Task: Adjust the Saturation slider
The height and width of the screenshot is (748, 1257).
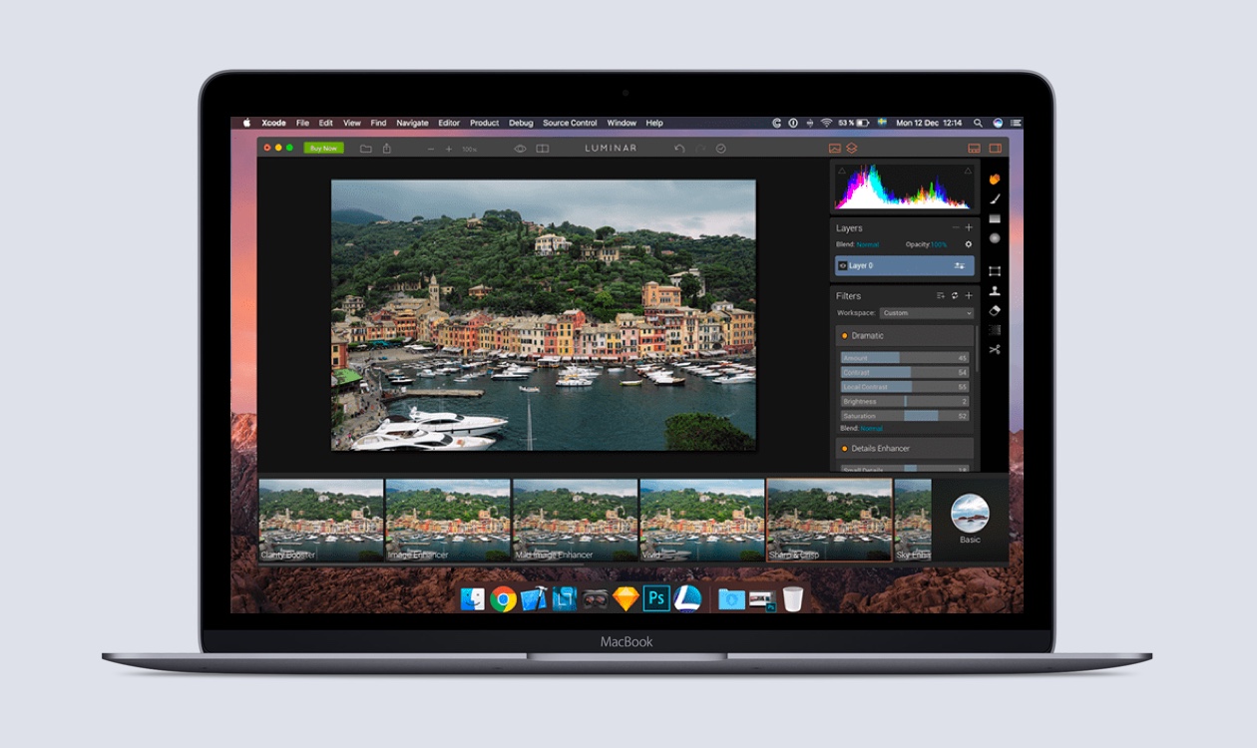Action: [905, 416]
